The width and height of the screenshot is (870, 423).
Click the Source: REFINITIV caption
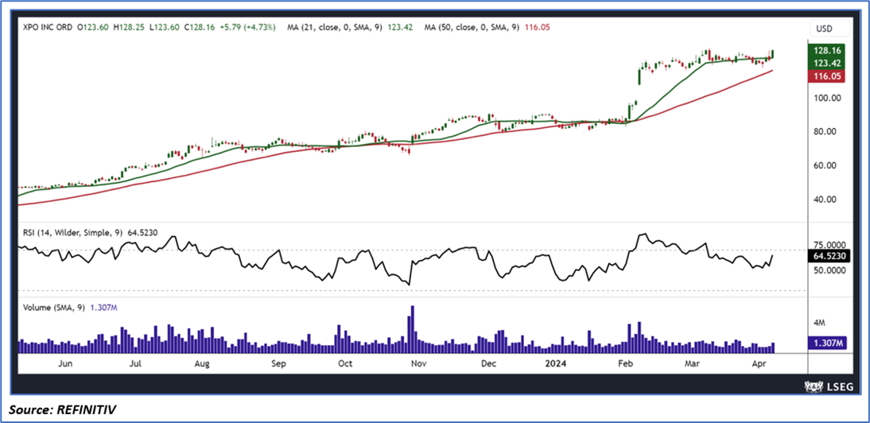62,409
